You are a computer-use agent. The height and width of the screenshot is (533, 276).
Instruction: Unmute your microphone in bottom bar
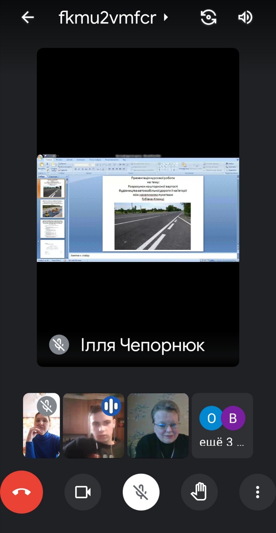pyautogui.click(x=141, y=492)
